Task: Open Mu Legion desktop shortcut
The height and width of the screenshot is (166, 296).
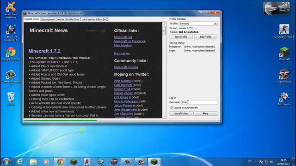Action: 284,99
